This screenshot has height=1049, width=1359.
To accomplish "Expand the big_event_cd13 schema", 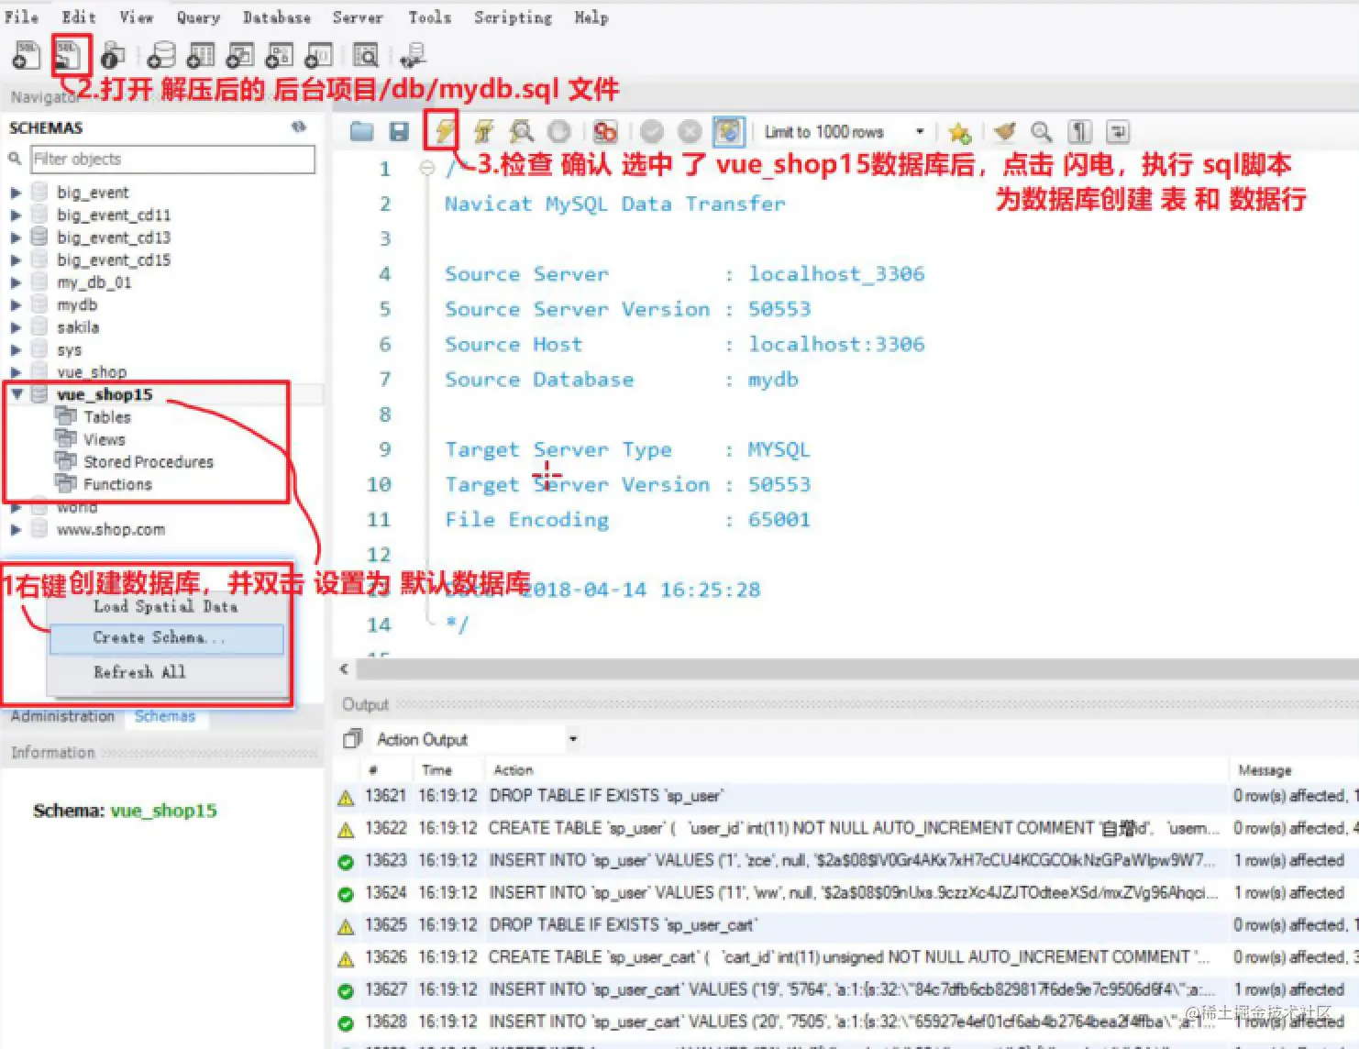I will (16, 237).
